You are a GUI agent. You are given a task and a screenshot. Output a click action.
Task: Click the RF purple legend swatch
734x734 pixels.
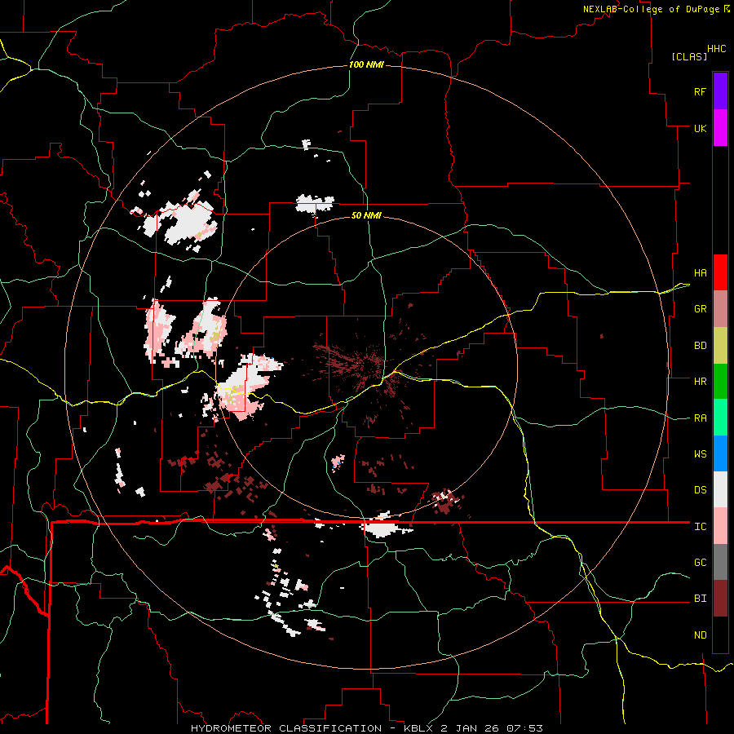pyautogui.click(x=720, y=91)
